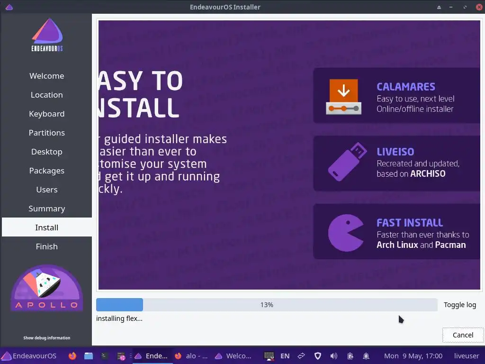Click the 13% installation progress bar
Image resolution: width=485 pixels, height=364 pixels.
coord(267,305)
